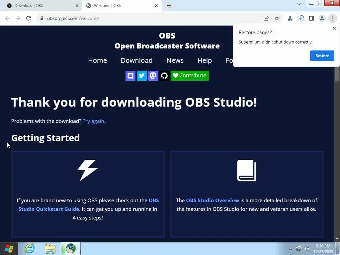Close the Welcome | OBS tab
The image size is (340, 255).
coord(156,6)
